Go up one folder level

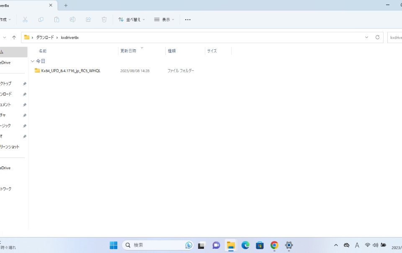(x=14, y=37)
